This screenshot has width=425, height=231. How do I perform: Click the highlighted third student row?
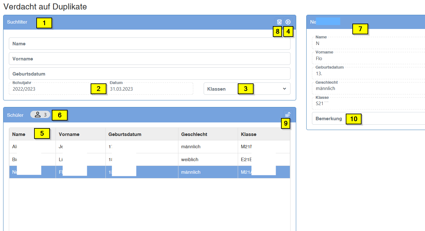click(149, 172)
